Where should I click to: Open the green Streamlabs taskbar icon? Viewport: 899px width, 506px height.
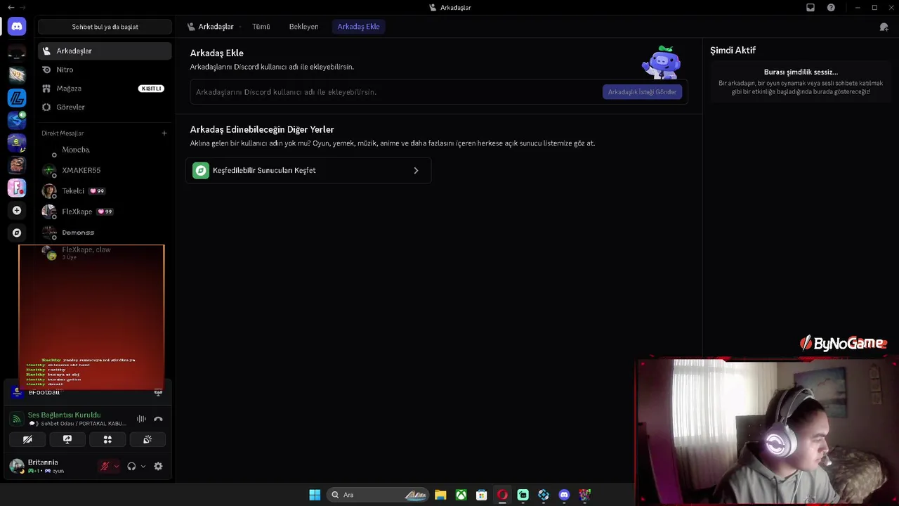point(523,495)
